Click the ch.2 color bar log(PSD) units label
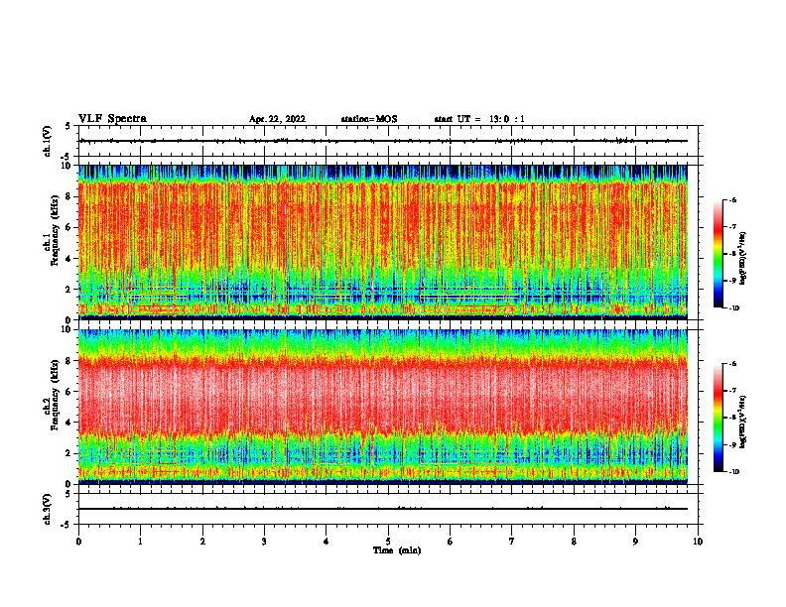The height and width of the screenshot is (607, 786). 743,421
